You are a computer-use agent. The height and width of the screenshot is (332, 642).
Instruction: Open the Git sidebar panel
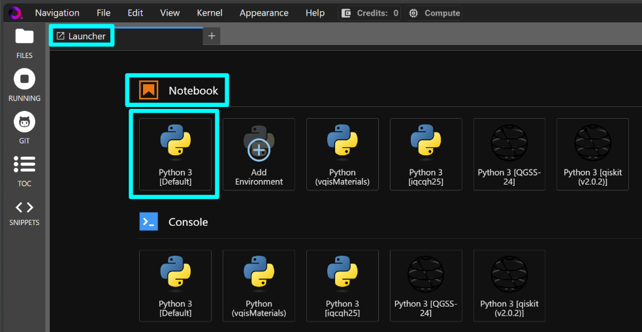25,128
